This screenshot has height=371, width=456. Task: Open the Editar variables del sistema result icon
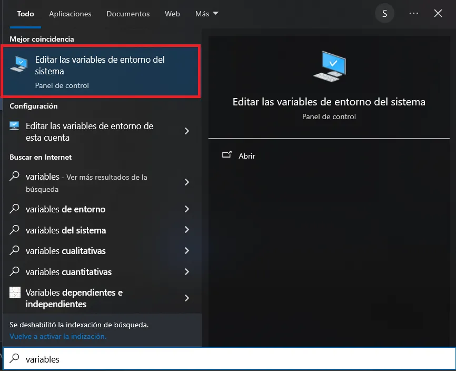18,63
